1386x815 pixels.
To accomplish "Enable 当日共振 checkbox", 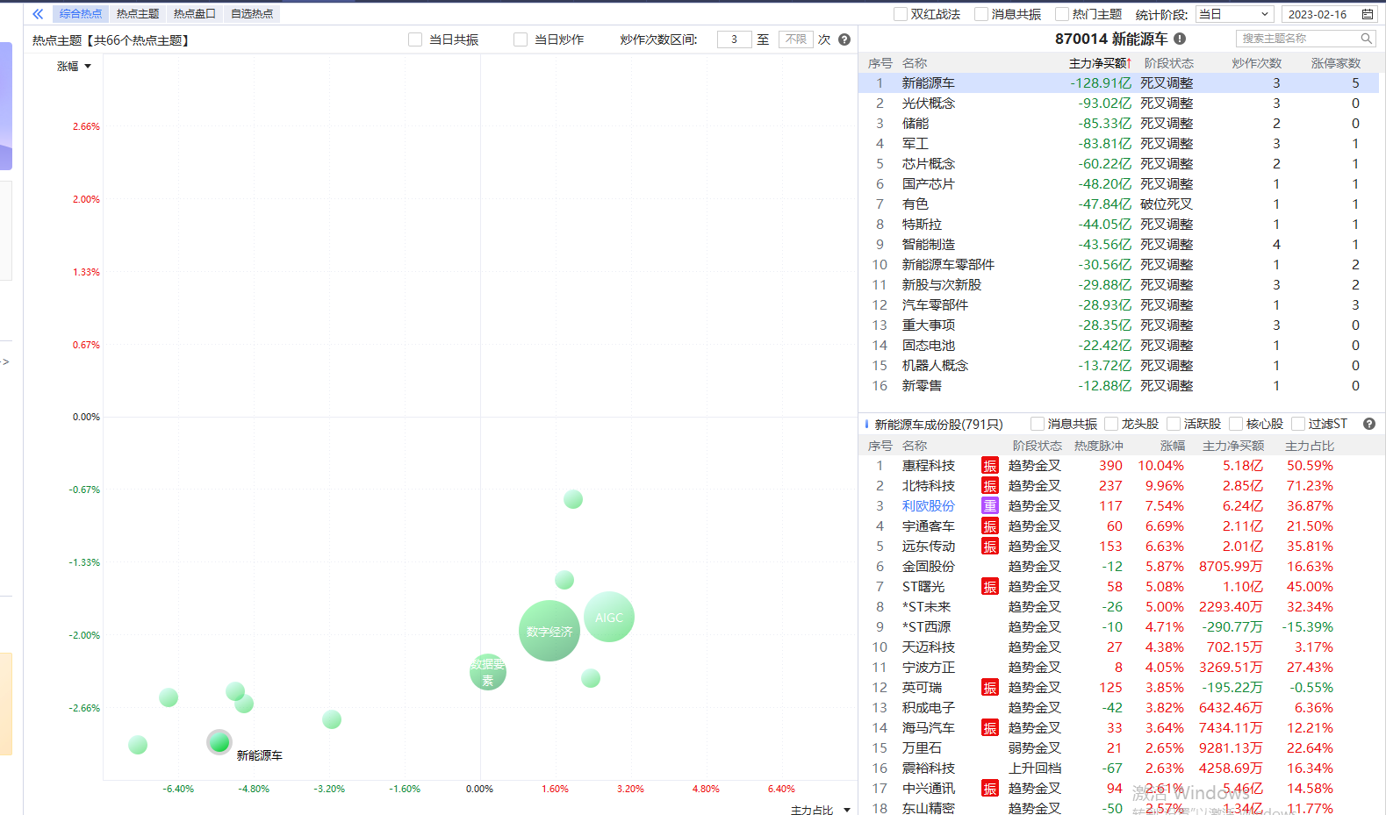I will pyautogui.click(x=415, y=39).
